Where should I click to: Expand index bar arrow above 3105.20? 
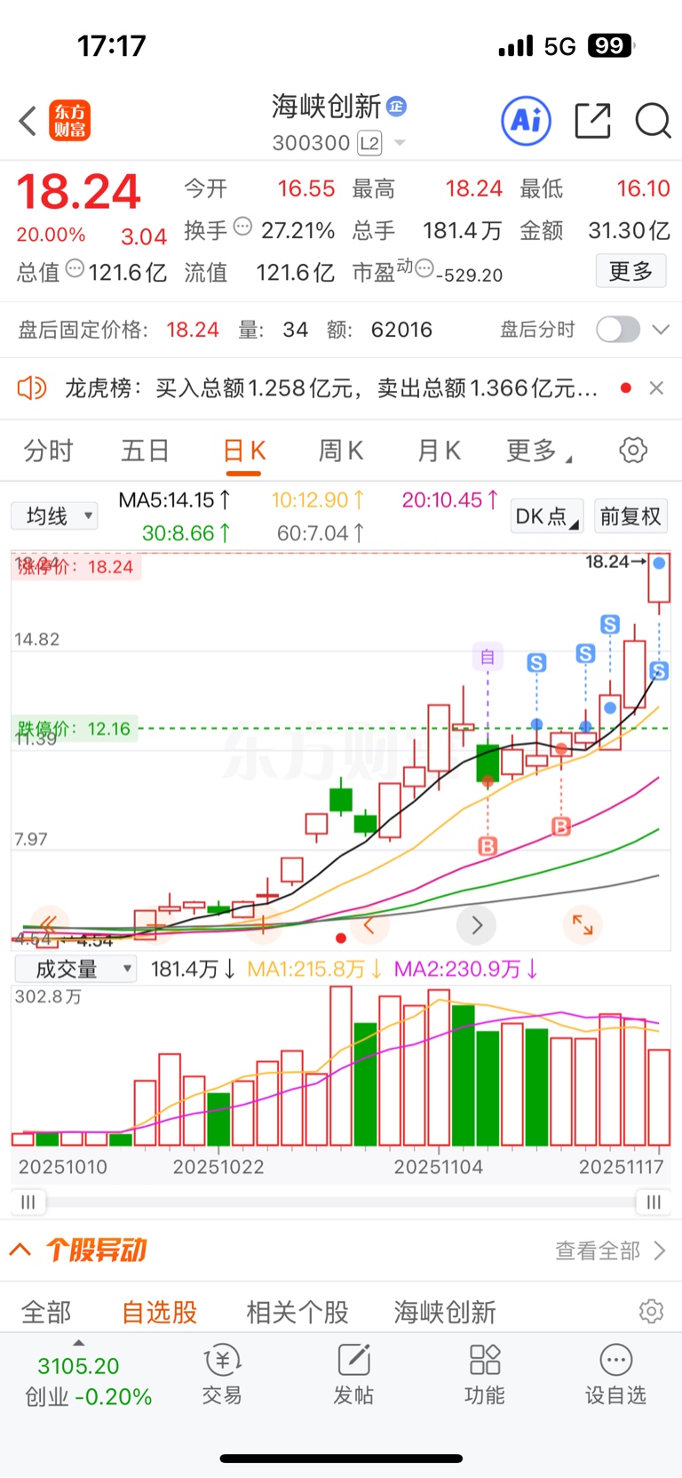click(x=78, y=1343)
